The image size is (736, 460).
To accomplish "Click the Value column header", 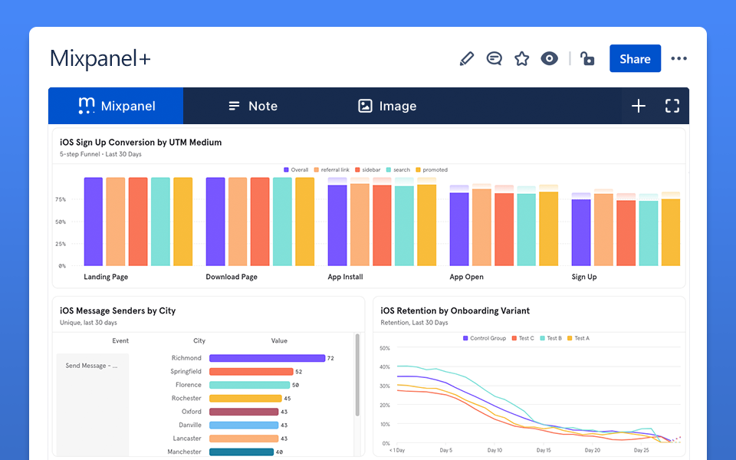I will [279, 340].
